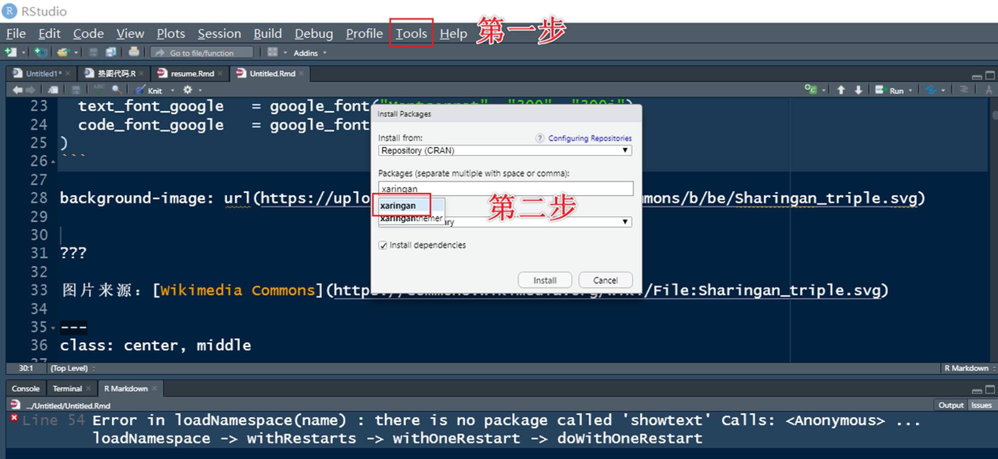Expand the insert chunk language dropdown arrow
Screen dimensions: 998x459
pyautogui.click(x=824, y=91)
